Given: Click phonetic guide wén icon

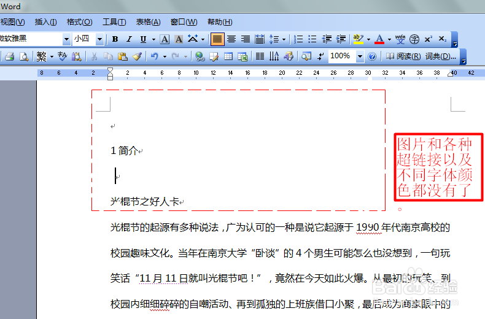Looking at the screenshot, I should 400,39.
